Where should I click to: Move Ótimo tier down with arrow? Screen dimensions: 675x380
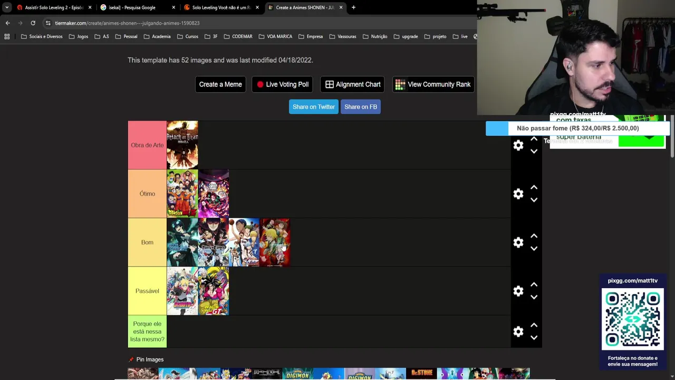coord(534,200)
